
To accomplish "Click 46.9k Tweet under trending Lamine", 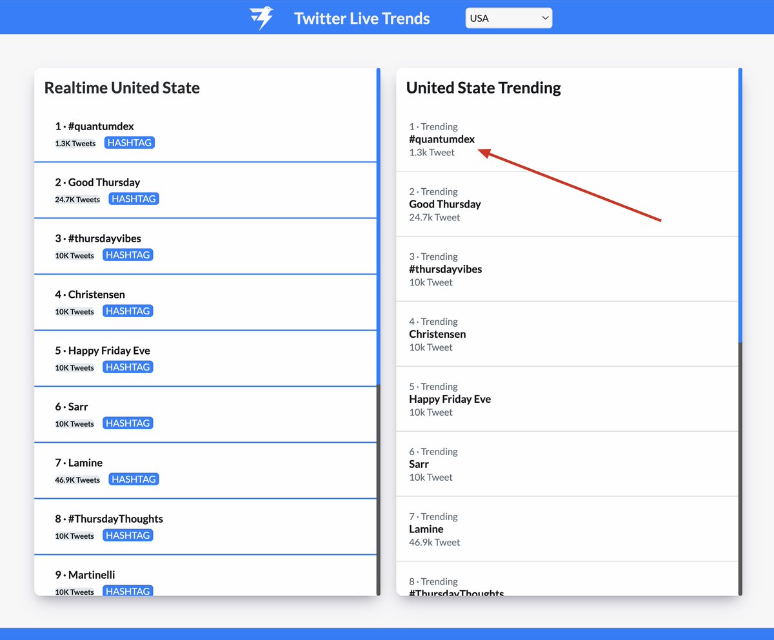I will (x=435, y=543).
